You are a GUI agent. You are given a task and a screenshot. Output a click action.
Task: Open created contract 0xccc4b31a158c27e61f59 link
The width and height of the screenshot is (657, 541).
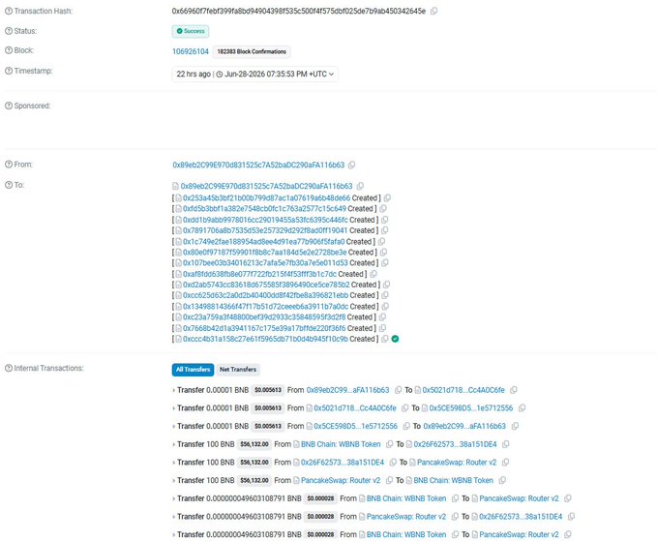265,339
